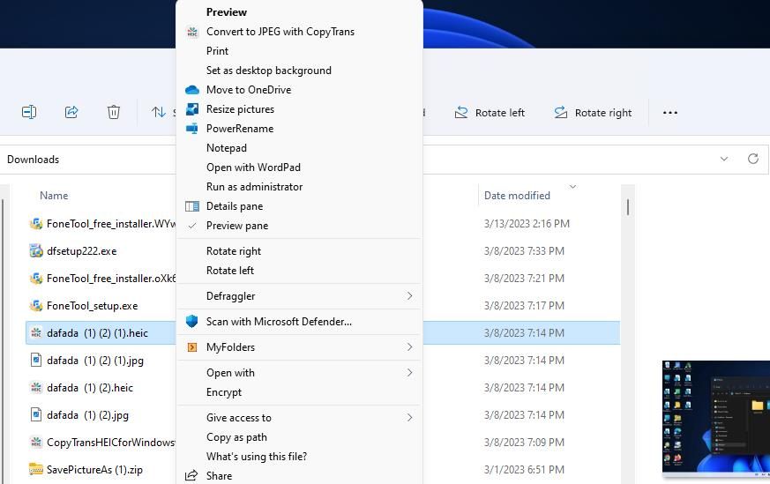
Task: Expand the Defraggler submenu arrow
Action: (409, 296)
